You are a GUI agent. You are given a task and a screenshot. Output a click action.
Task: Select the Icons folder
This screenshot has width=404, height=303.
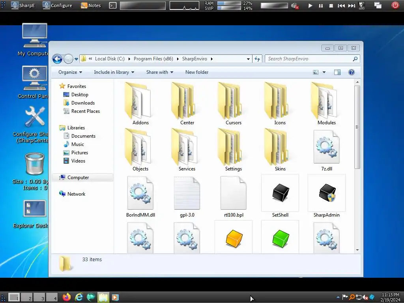click(280, 104)
